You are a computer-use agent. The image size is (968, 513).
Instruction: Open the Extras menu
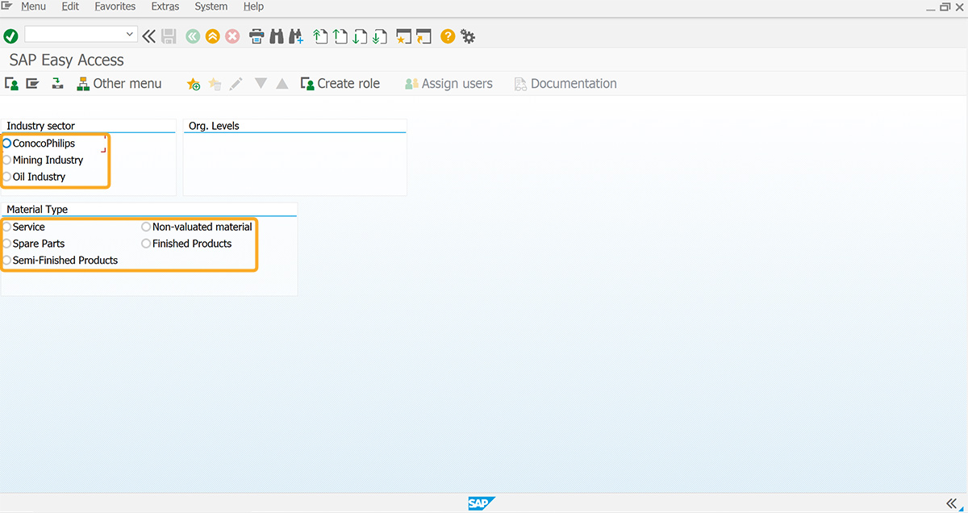pyautogui.click(x=165, y=6)
